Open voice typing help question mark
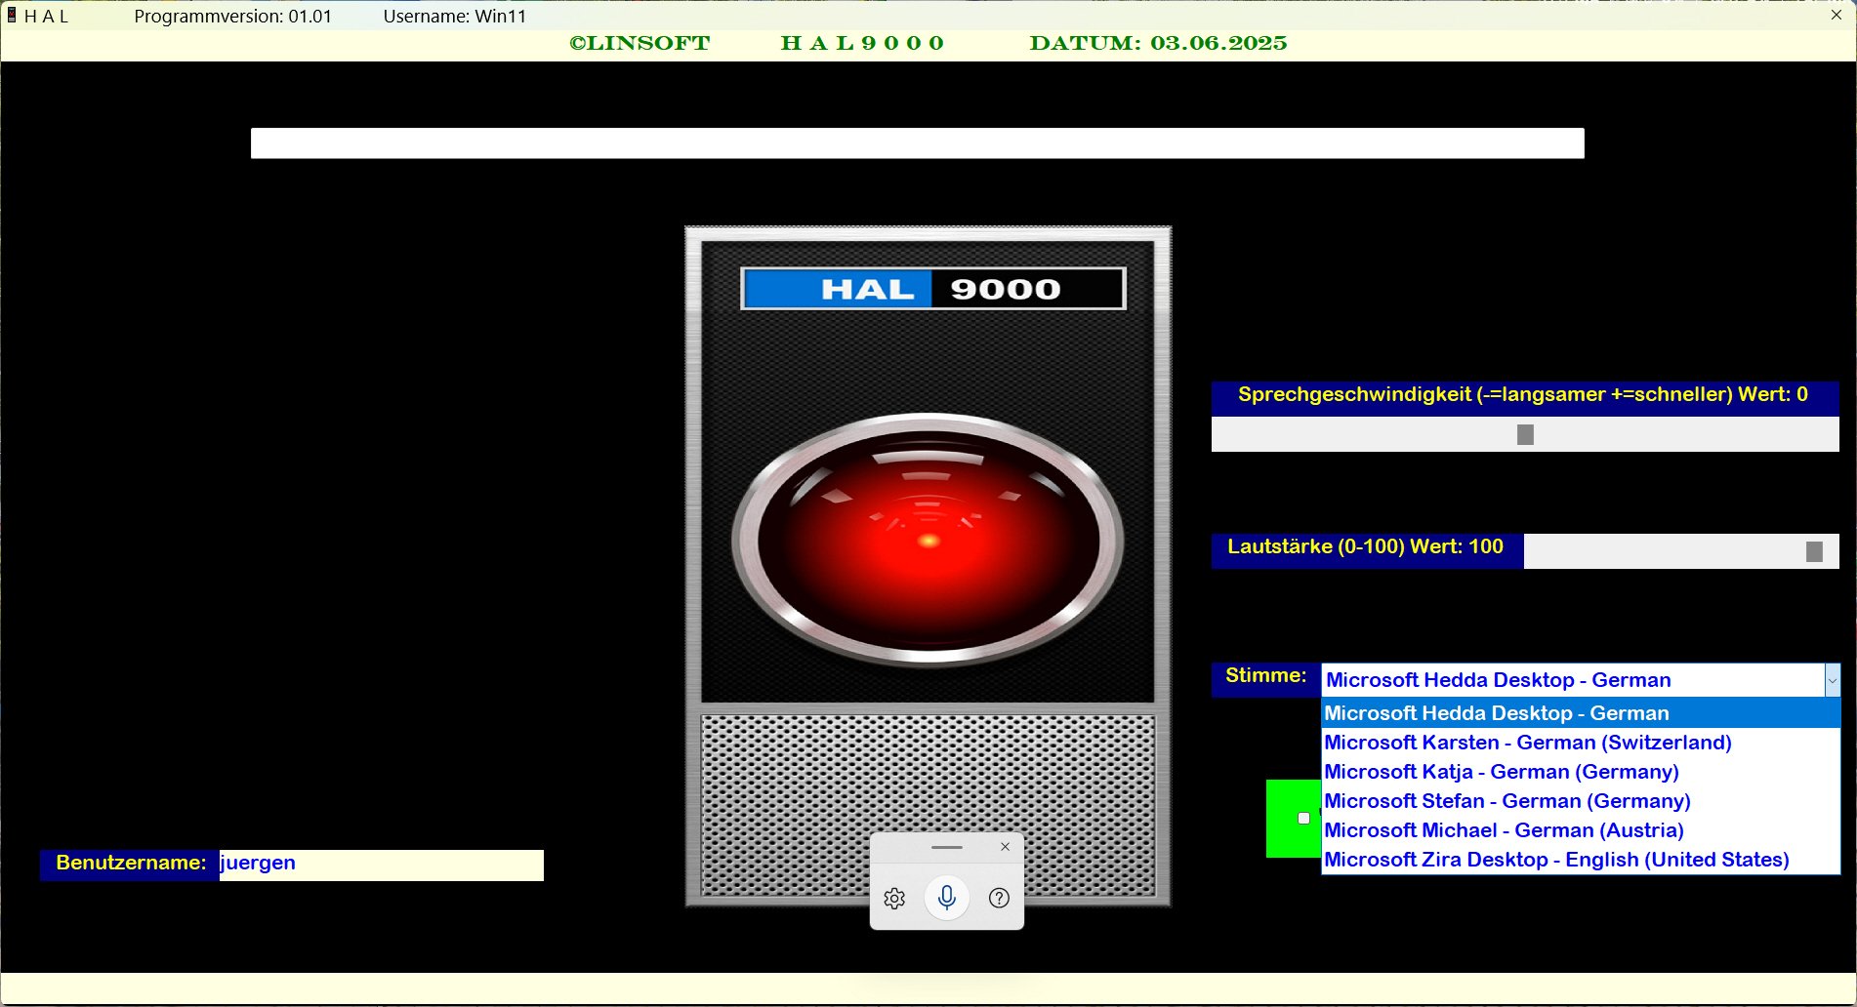This screenshot has width=1857, height=1007. click(999, 899)
